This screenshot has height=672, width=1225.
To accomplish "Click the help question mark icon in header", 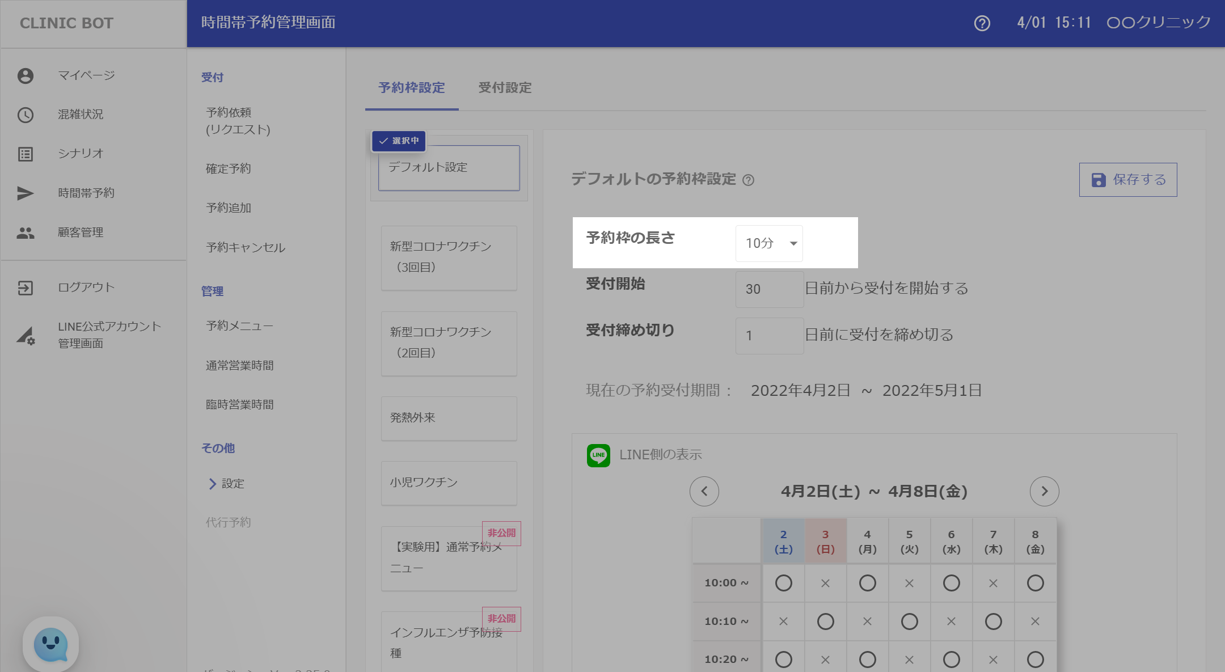I will point(982,23).
